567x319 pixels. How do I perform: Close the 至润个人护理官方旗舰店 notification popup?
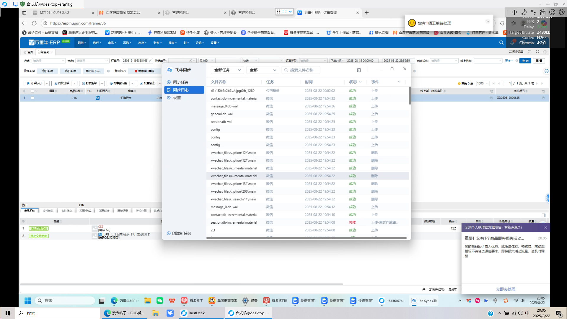(545, 227)
